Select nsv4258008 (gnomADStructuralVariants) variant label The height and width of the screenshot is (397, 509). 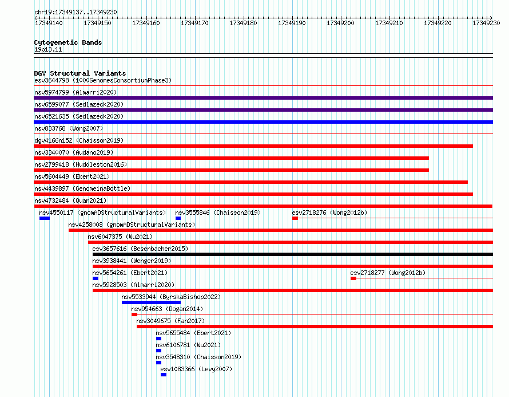pyautogui.click(x=132, y=225)
